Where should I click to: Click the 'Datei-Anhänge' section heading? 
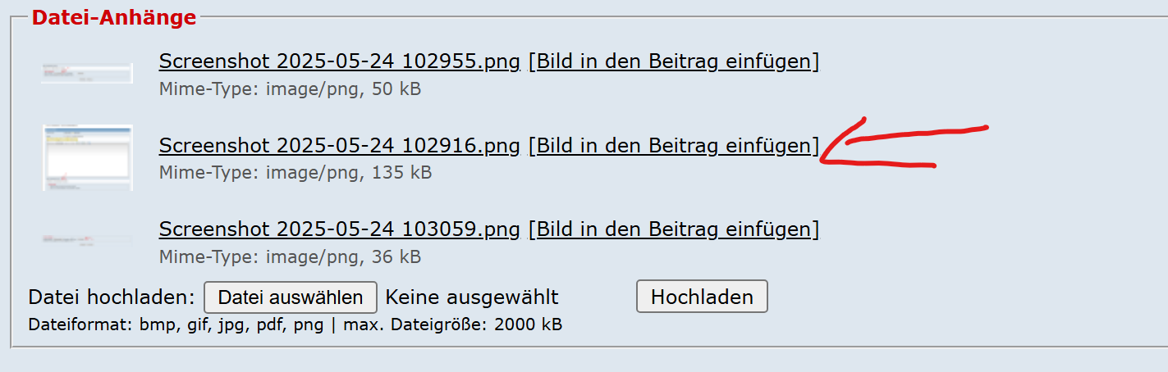(x=114, y=17)
